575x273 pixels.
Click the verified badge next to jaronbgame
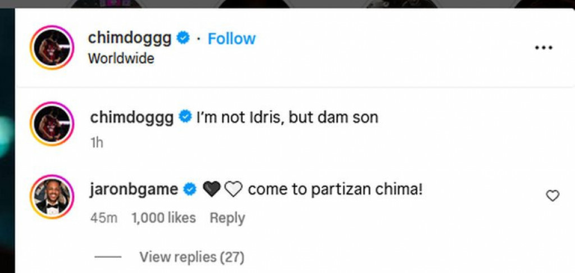coord(190,190)
